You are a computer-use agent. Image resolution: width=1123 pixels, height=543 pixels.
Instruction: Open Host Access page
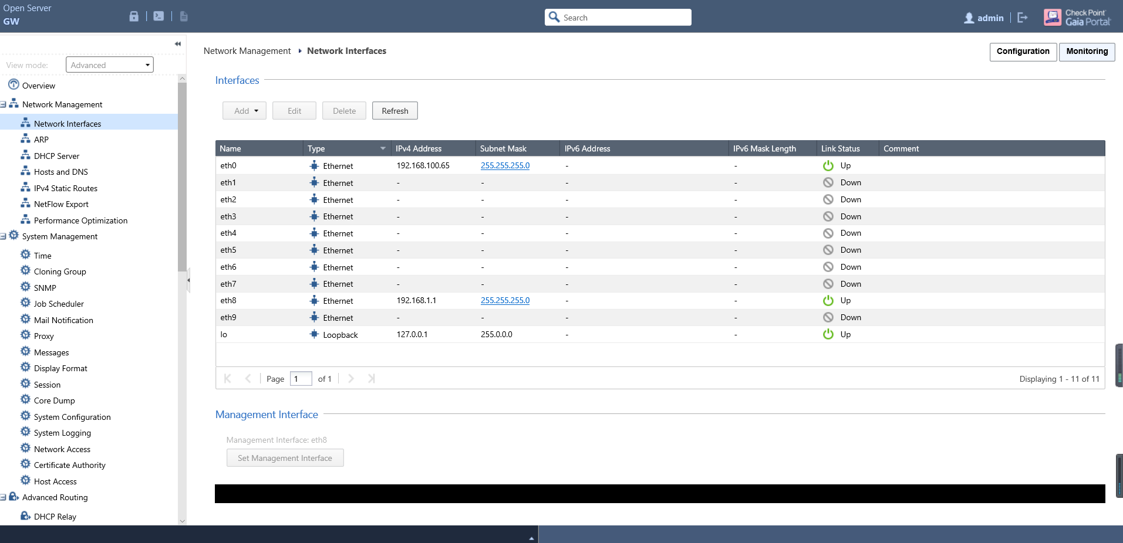[55, 481]
